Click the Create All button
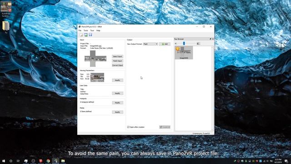This screenshot has width=291, height=164. coord(165,127)
